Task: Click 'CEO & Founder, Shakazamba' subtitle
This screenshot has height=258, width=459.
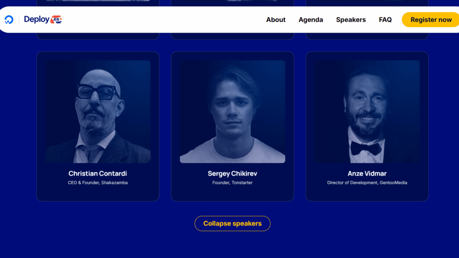Action: coord(98,183)
